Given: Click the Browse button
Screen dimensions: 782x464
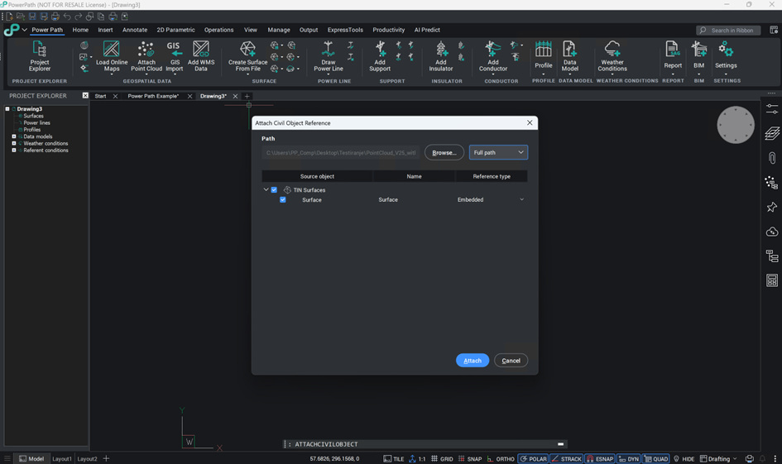Looking at the screenshot, I should point(444,153).
